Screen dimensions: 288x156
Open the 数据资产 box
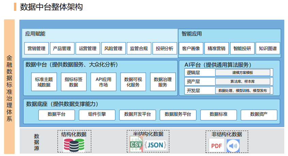click(259, 115)
